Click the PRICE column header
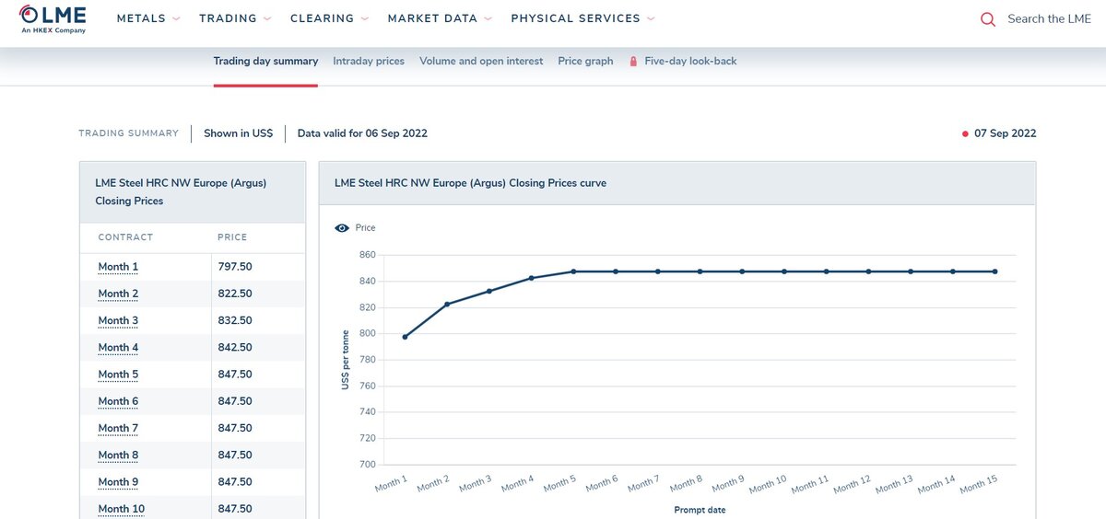Viewport: 1106px width, 519px height. pyautogui.click(x=232, y=237)
